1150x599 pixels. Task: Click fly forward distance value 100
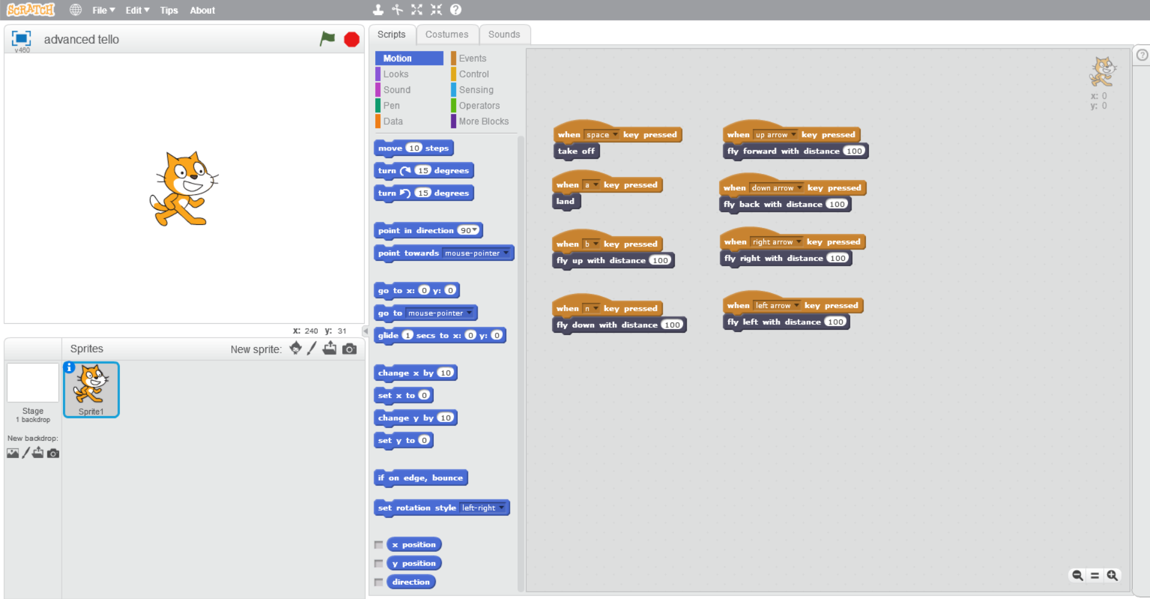[x=854, y=151]
